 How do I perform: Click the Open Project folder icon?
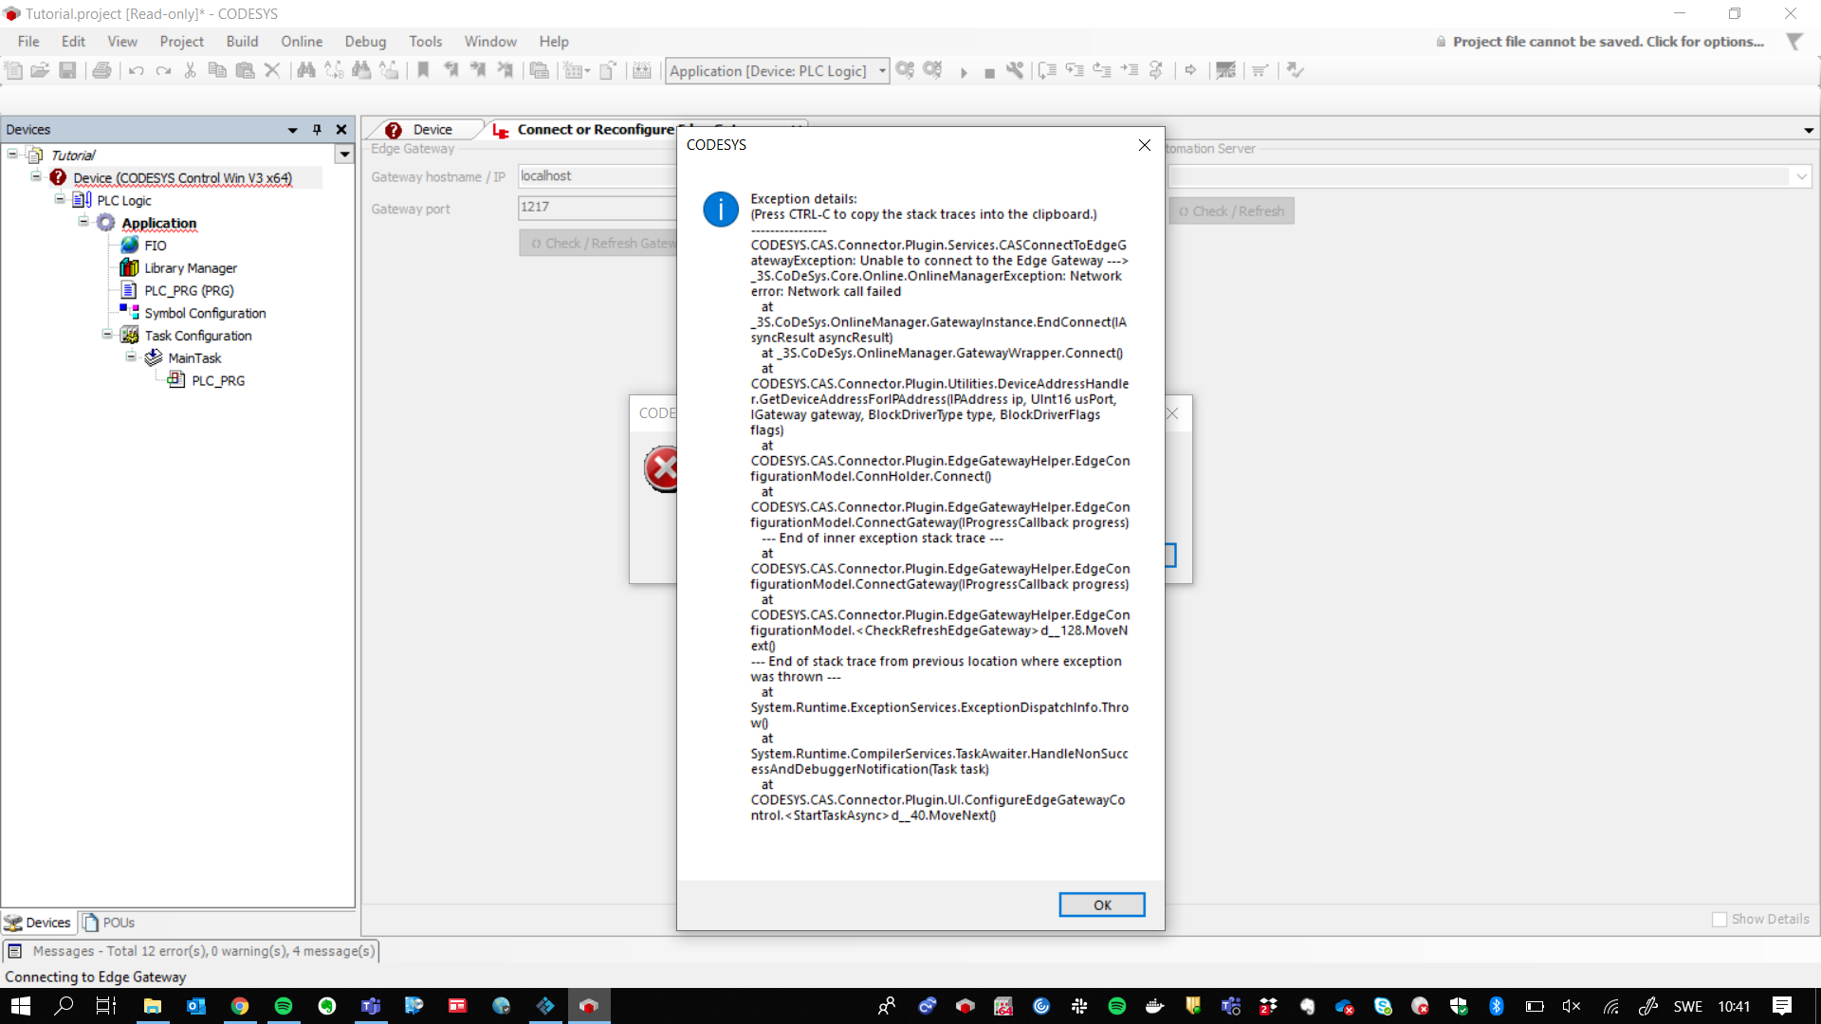(40, 70)
